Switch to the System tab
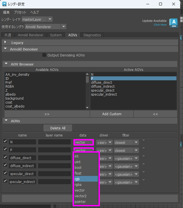Image resolution: width=183 pixels, height=208 pixels. pos(56,35)
